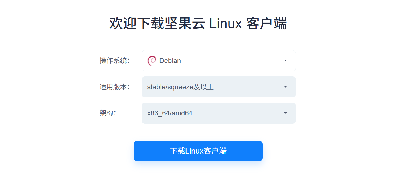Click the Debian label text
Image resolution: width=396 pixels, height=183 pixels.
coord(170,60)
